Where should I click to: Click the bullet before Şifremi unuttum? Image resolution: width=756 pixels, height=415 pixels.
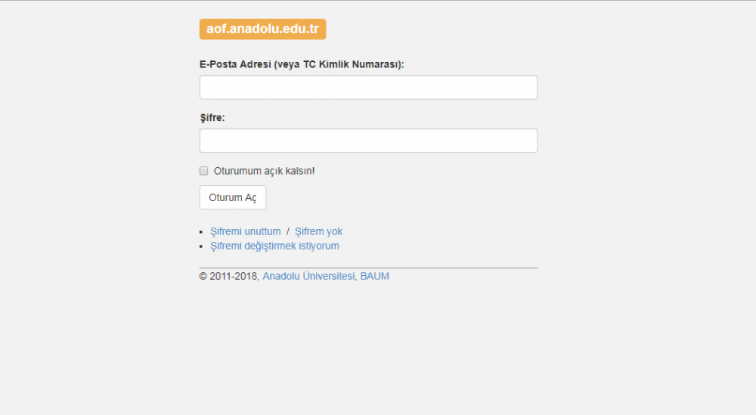(x=201, y=232)
